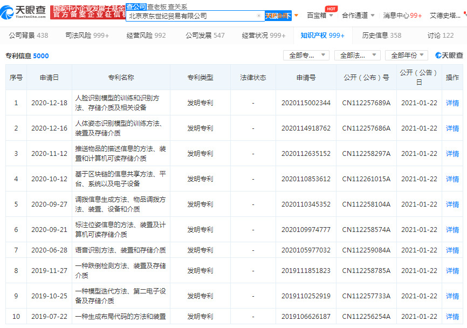
Task: Click the HOT badge above 百宝箱
Action: pos(331,9)
